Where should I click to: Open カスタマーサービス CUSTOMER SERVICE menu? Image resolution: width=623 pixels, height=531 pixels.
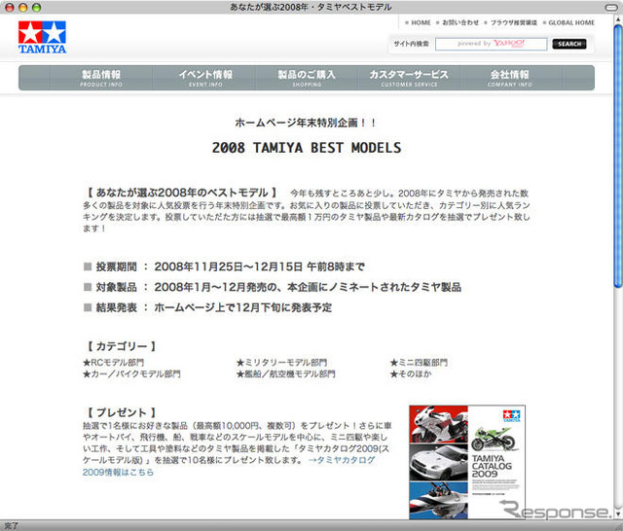tap(409, 78)
